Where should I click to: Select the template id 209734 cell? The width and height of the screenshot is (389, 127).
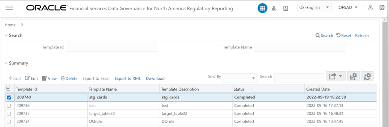(x=51, y=121)
